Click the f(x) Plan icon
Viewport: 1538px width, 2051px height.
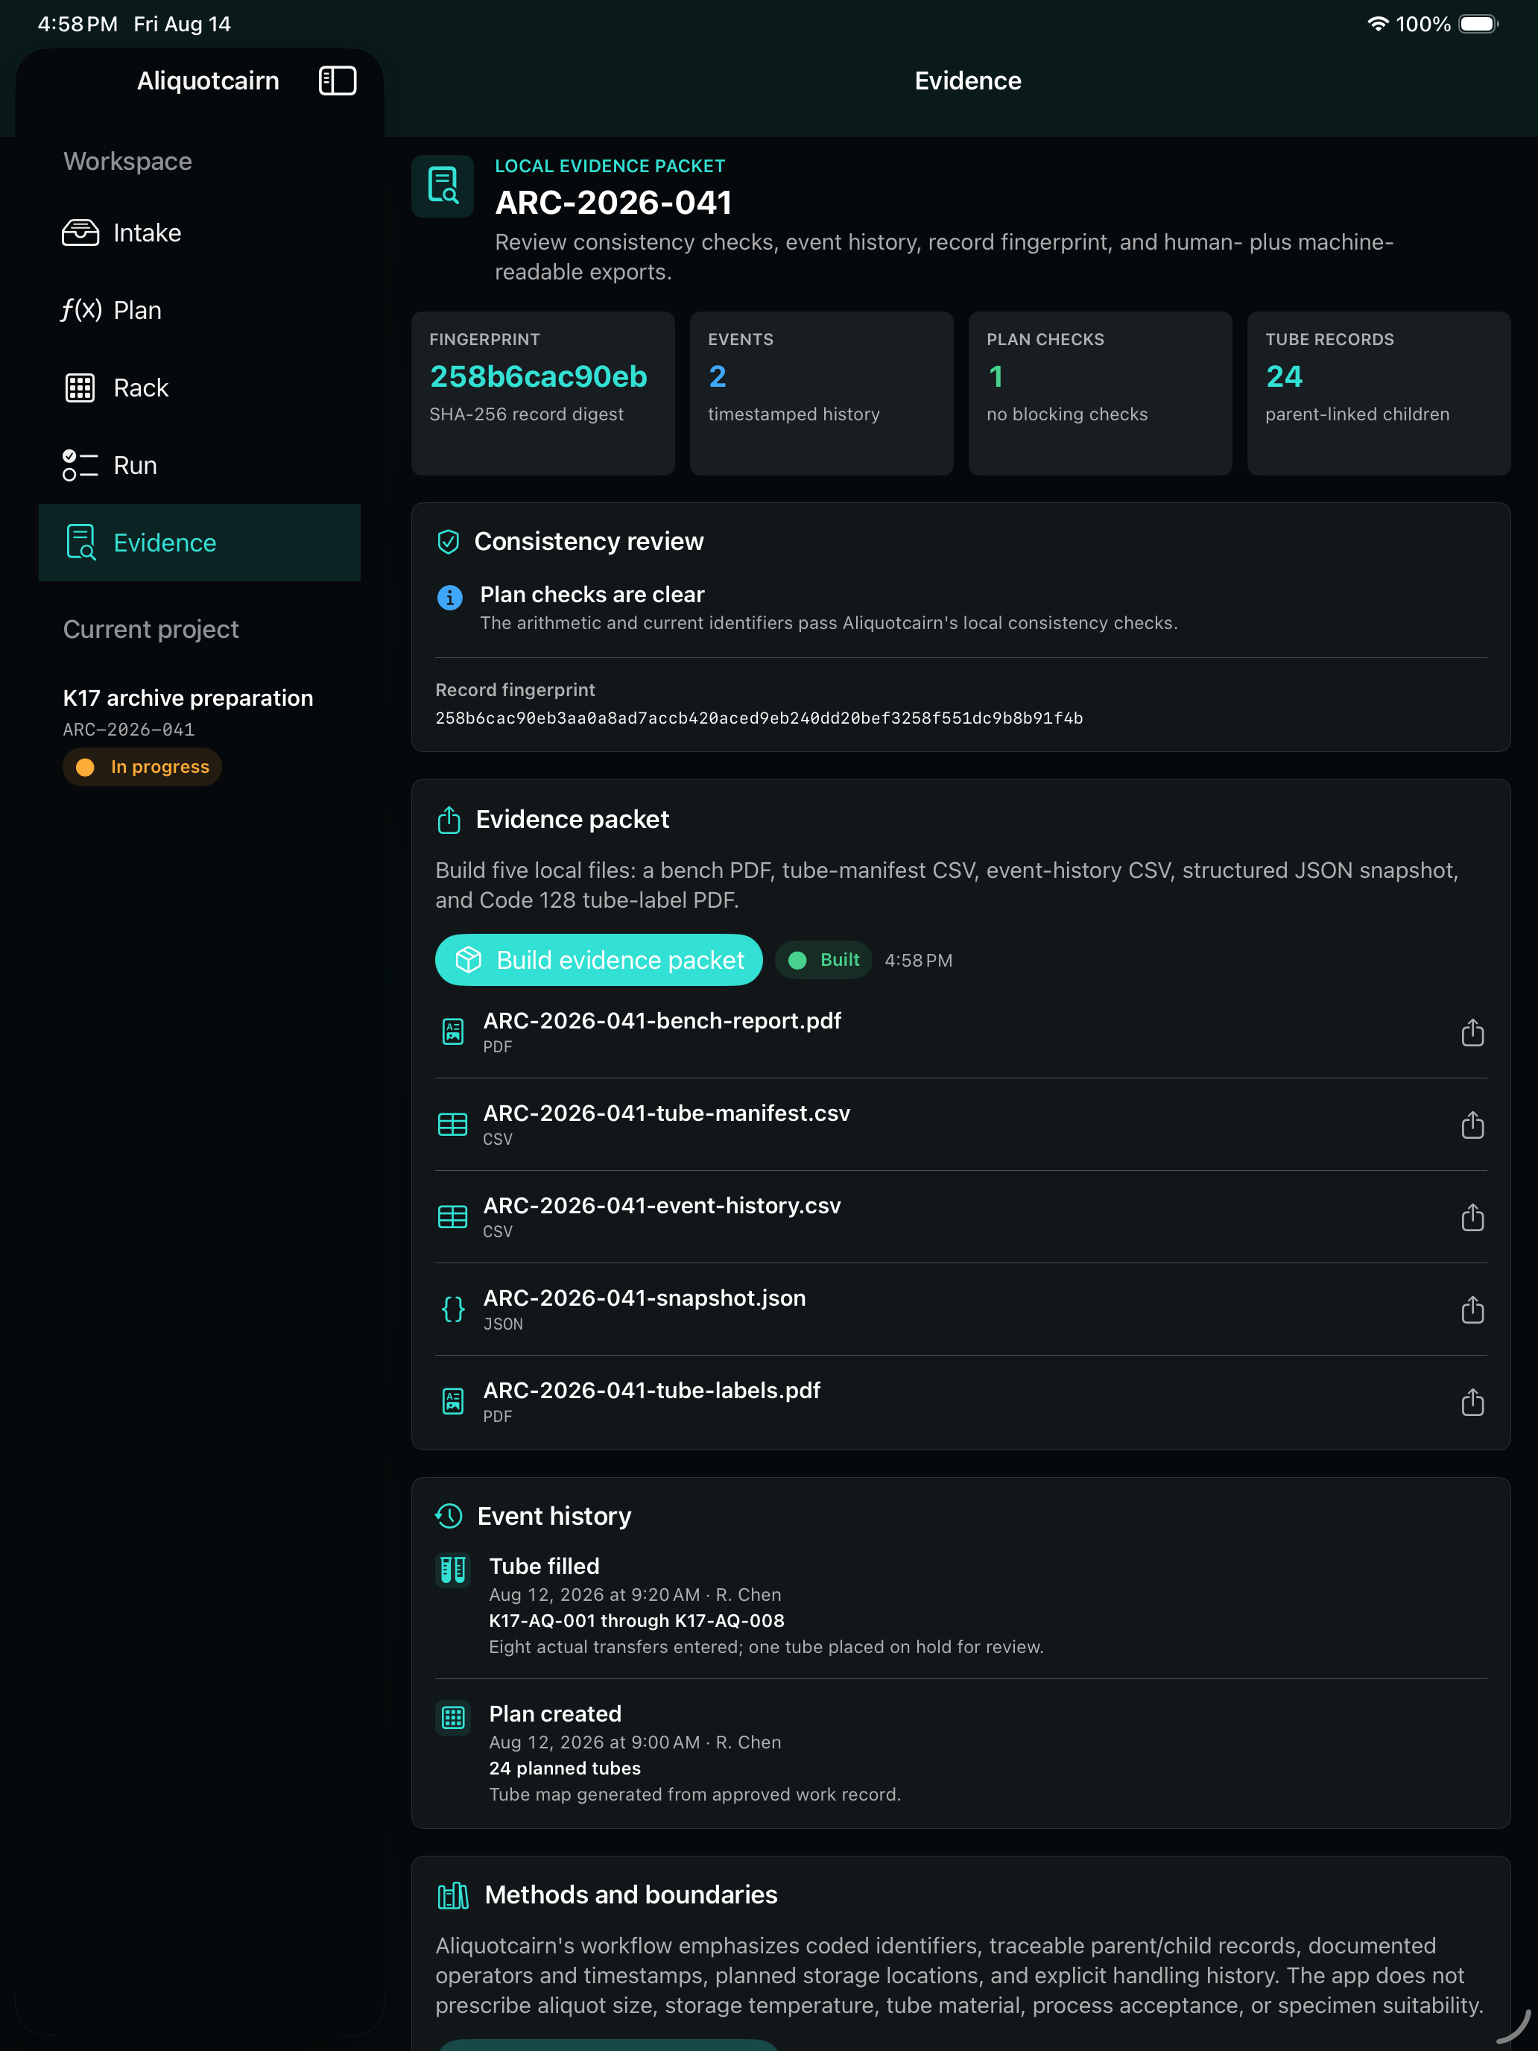[81, 310]
